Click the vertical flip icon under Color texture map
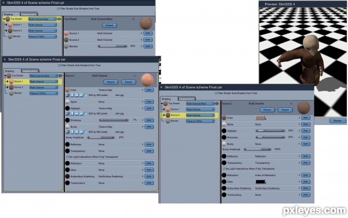Screen dimensions: 348x218 (x=72, y=95)
